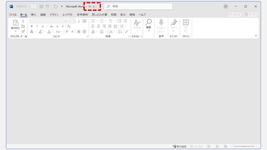Screen dimensions: 267x150
Task: Click the Decrease Indent icon
Action: tap(120, 21)
